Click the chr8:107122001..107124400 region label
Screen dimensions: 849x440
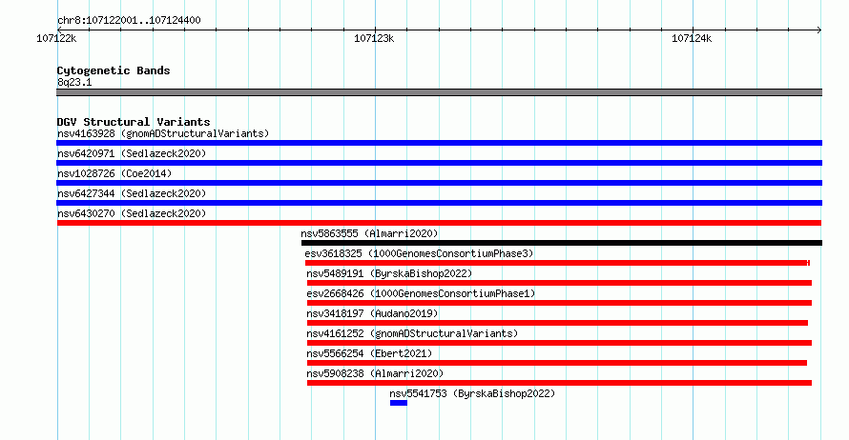tap(129, 20)
